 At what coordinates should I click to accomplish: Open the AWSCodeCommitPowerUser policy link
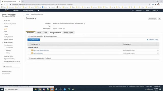pyautogui.click(x=41, y=50)
